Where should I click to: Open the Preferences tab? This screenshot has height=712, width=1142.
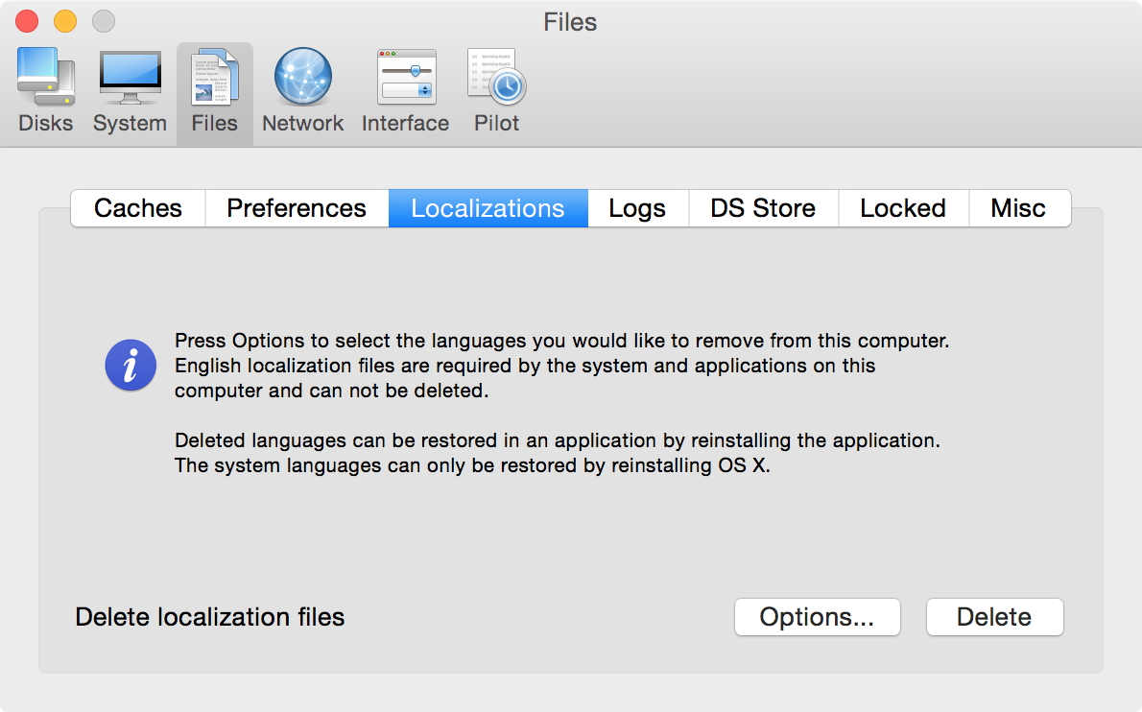tap(297, 208)
